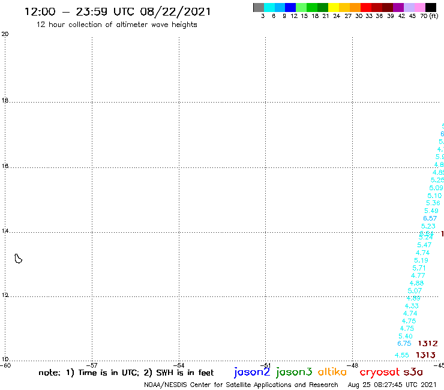The height and width of the screenshot is (390, 444).
Task: Click the wave height value 5.47
Action: tap(424, 245)
